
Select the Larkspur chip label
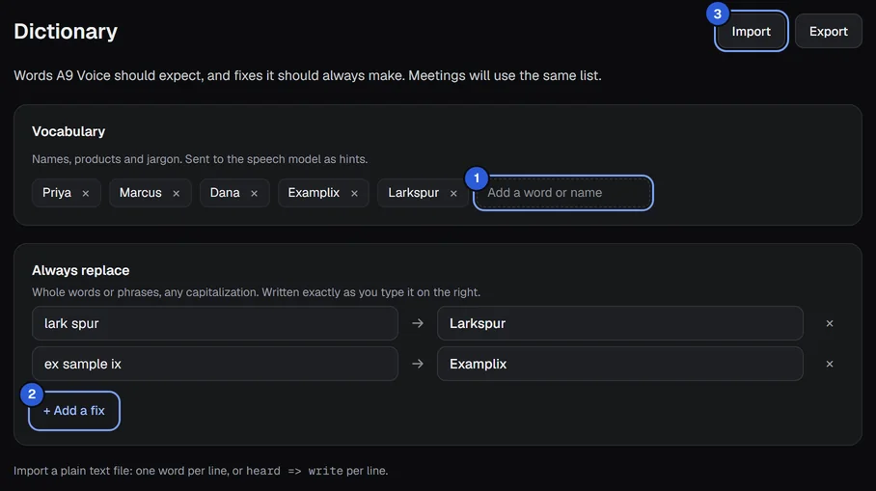click(414, 193)
